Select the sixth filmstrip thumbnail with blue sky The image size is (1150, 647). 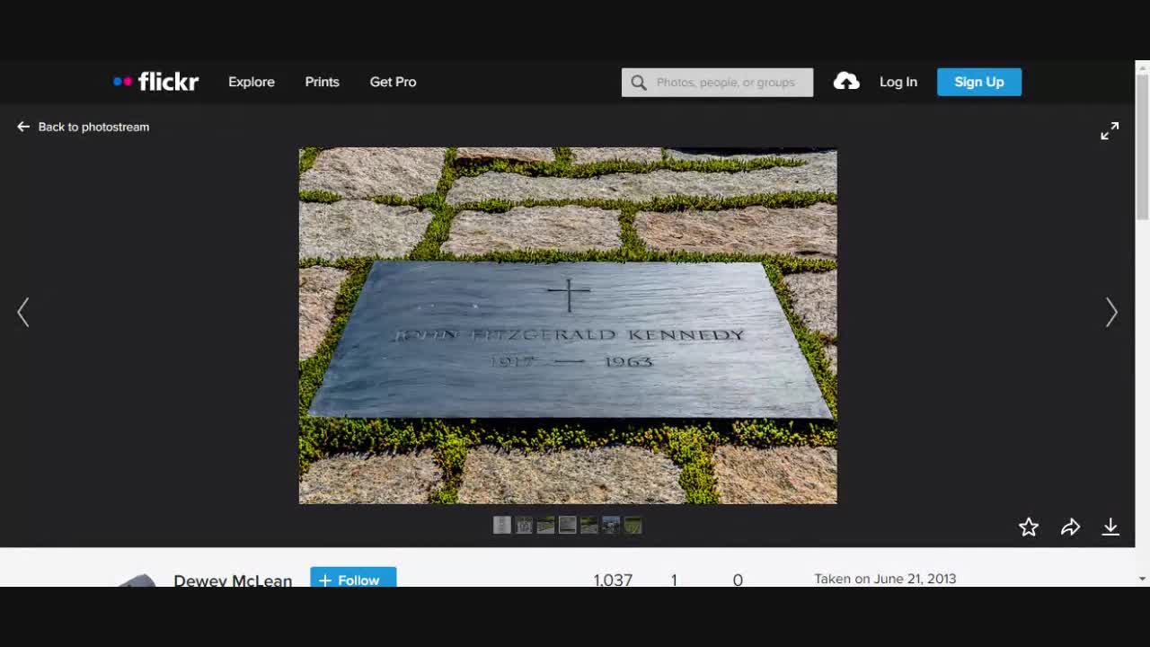(x=611, y=525)
